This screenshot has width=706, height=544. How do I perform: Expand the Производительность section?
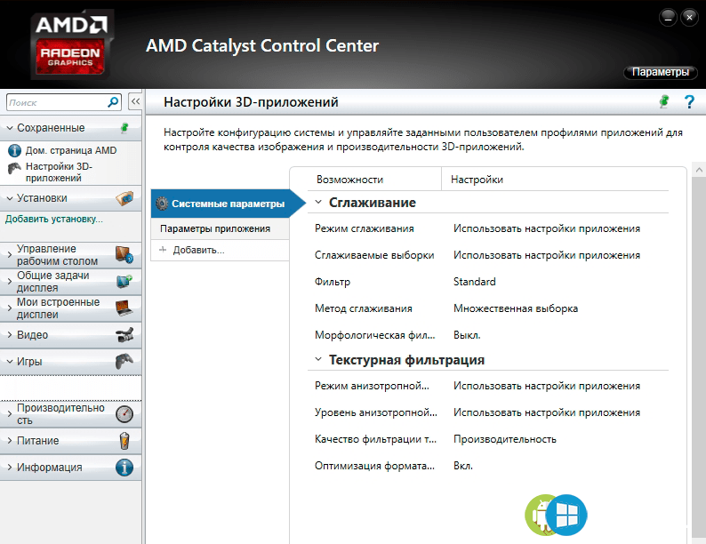[x=10, y=414]
